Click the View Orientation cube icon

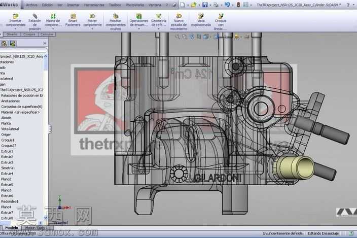[206, 37]
